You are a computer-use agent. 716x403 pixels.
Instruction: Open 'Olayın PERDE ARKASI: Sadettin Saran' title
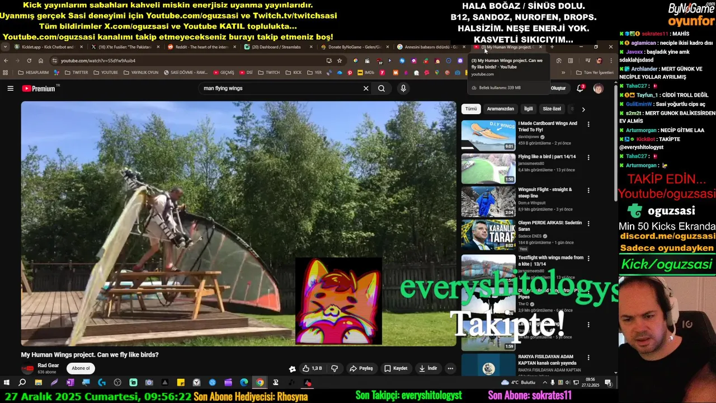pos(550,226)
